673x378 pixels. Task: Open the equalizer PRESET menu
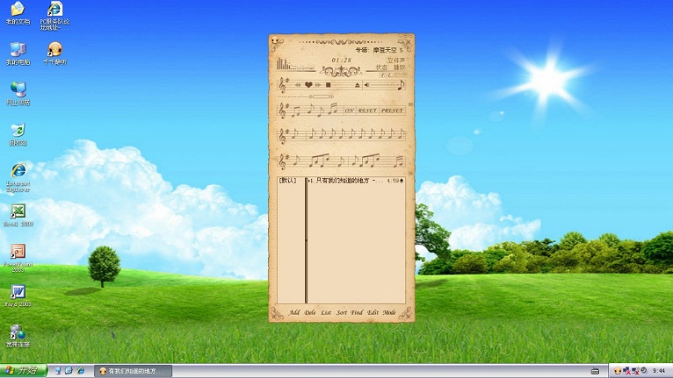point(393,111)
